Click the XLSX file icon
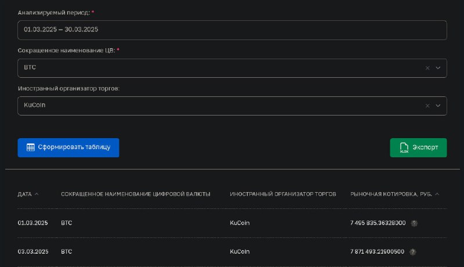Viewport: 464px width, 267px height. [x=404, y=147]
